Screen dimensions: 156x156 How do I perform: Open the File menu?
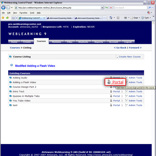pos(3,13)
